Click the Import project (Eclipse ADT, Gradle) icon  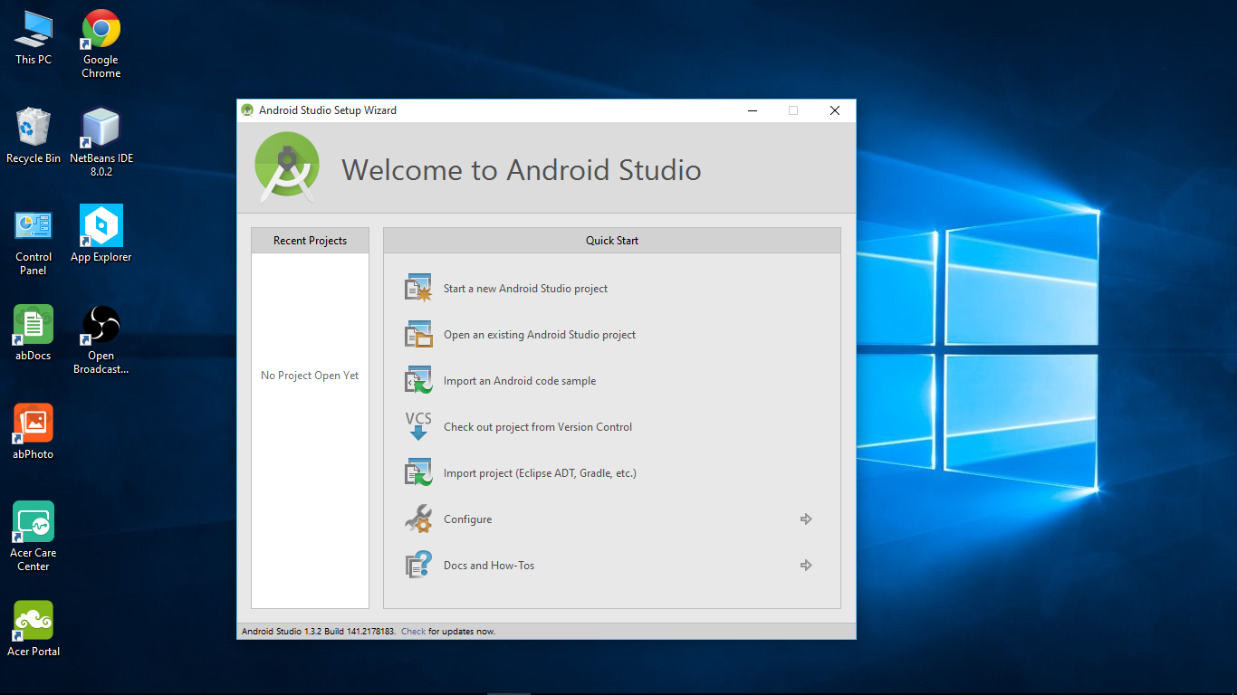417,472
